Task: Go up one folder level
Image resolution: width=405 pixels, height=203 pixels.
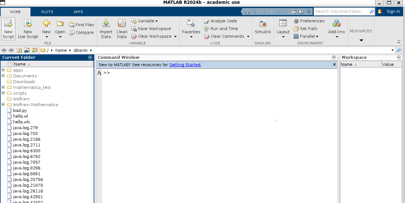Action: click(19, 50)
